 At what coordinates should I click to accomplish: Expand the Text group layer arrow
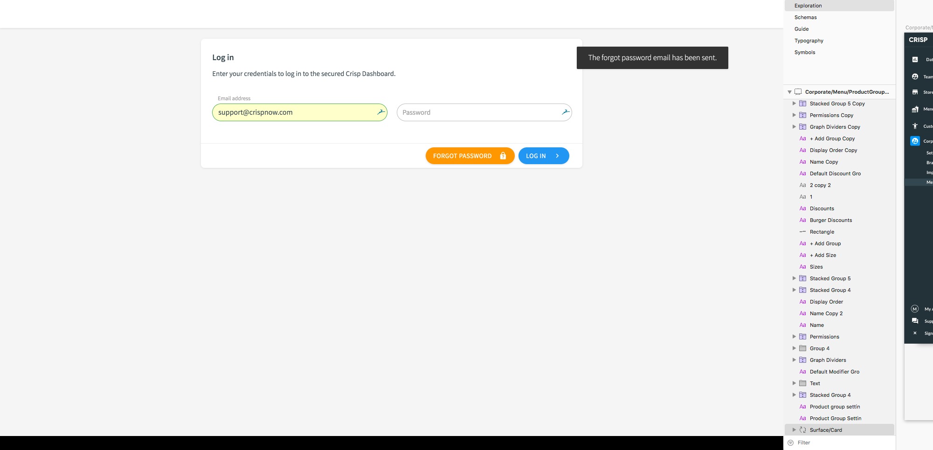pyautogui.click(x=794, y=383)
